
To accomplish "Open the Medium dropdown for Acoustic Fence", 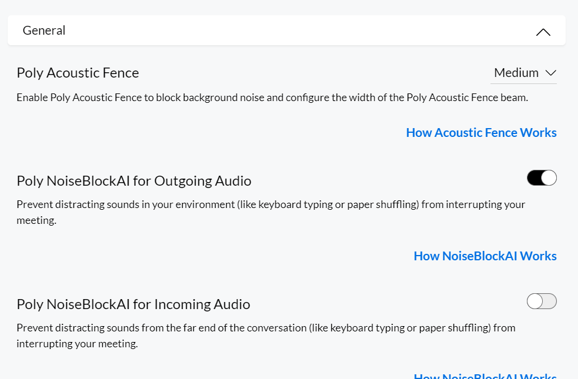I will (523, 73).
